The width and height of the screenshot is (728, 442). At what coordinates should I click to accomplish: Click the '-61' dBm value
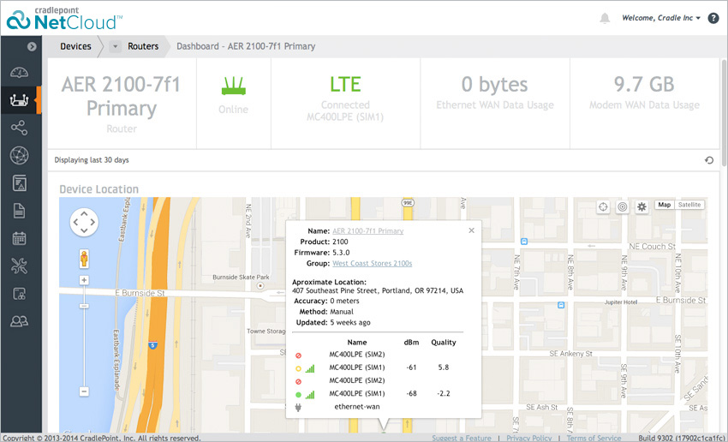click(x=411, y=367)
